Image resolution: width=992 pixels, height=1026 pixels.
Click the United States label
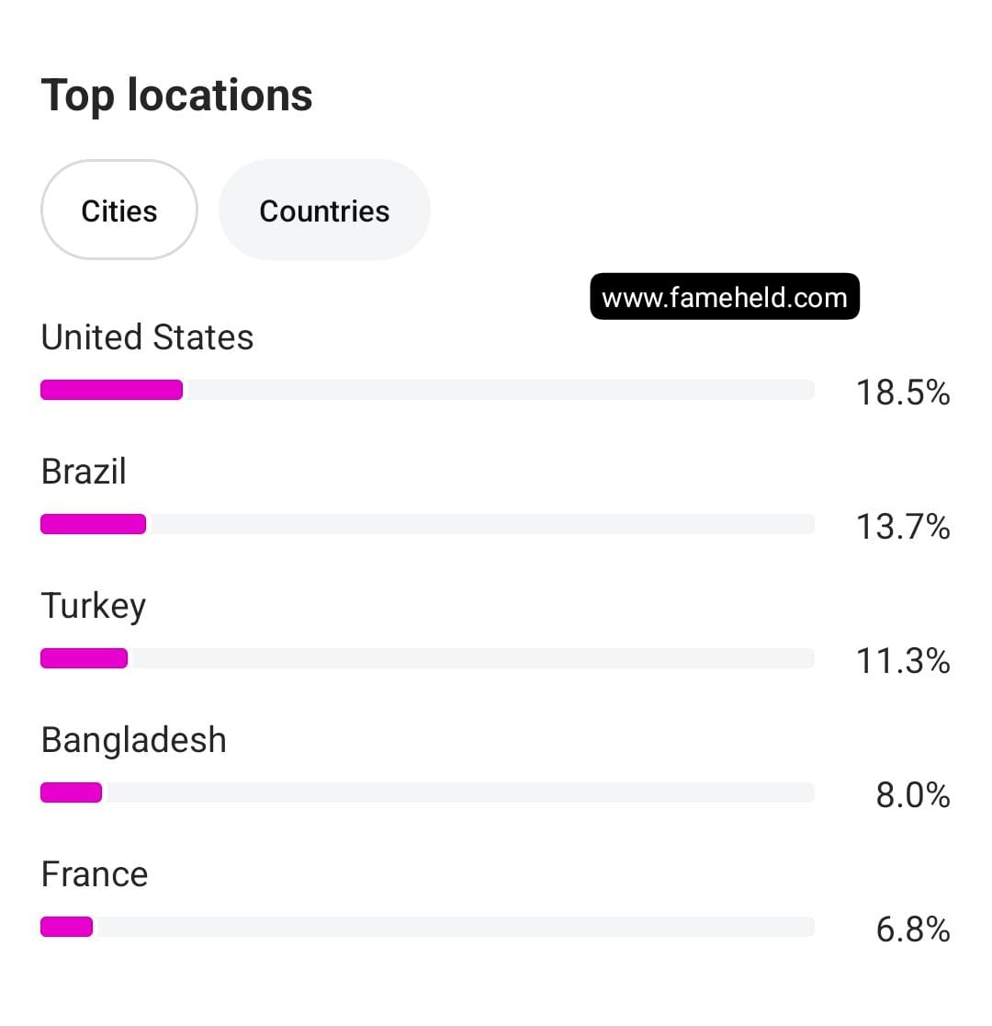click(147, 337)
